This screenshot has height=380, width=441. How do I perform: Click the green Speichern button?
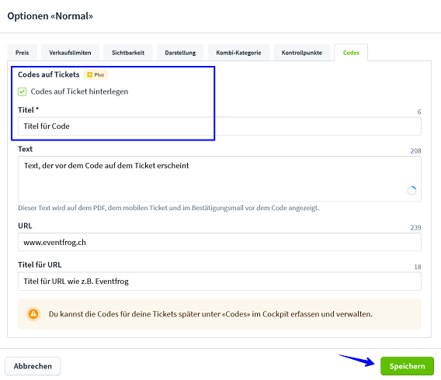tap(407, 366)
